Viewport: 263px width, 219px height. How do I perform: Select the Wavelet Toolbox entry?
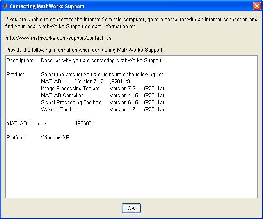tap(59, 110)
